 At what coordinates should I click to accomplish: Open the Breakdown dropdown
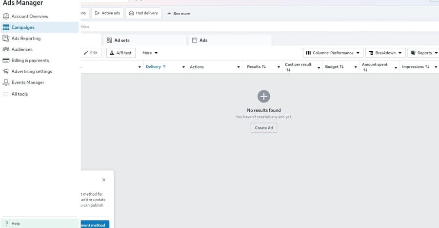(x=385, y=53)
